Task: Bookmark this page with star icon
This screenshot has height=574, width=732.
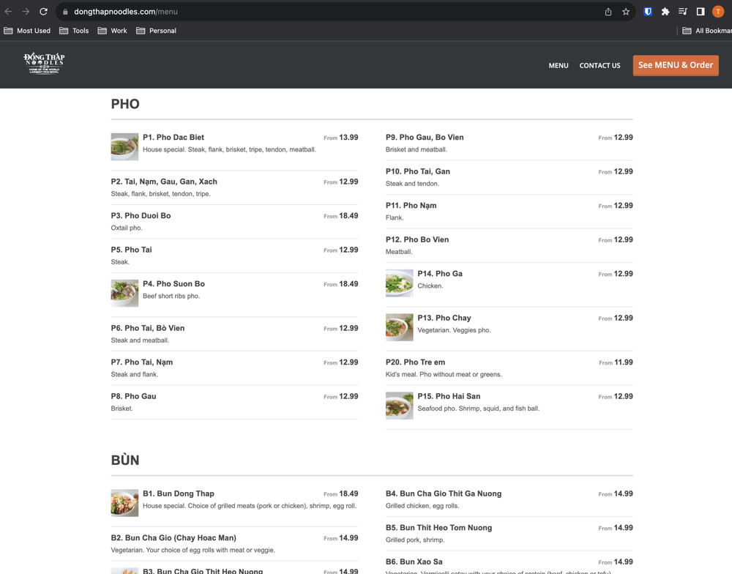Action: (x=626, y=12)
